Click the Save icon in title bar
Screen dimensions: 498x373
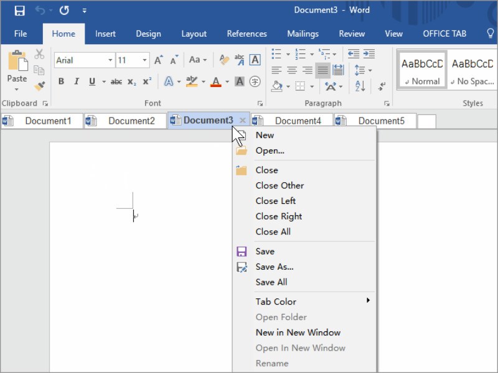tap(19, 11)
